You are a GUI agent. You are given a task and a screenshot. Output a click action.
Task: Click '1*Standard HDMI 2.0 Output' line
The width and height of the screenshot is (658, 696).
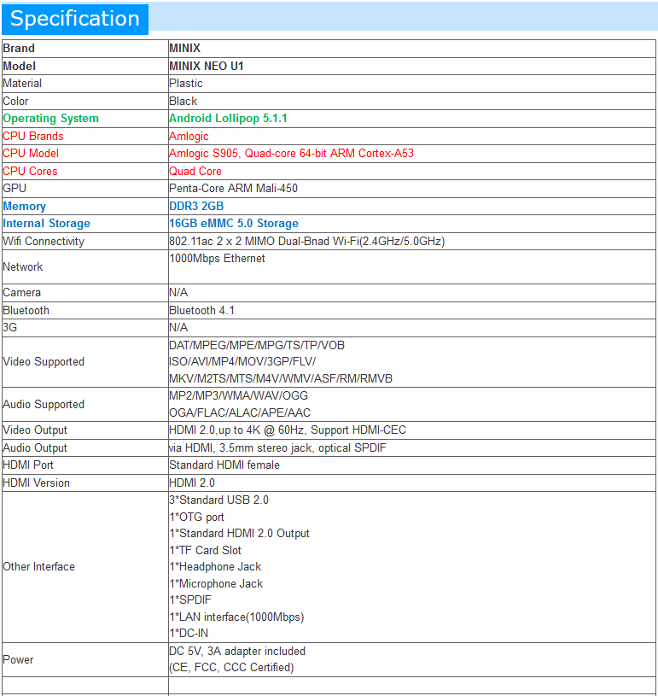pos(239,534)
